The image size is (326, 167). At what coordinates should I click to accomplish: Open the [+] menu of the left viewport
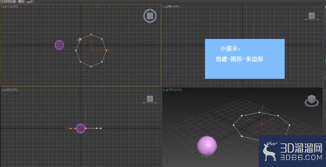[x=3, y=90]
